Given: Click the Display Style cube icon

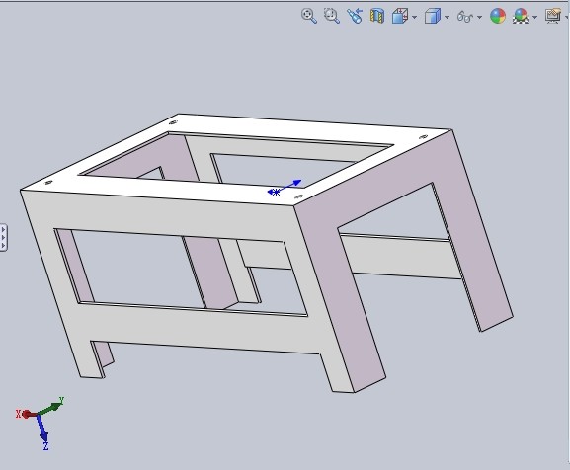Looking at the screenshot, I should pos(433,16).
